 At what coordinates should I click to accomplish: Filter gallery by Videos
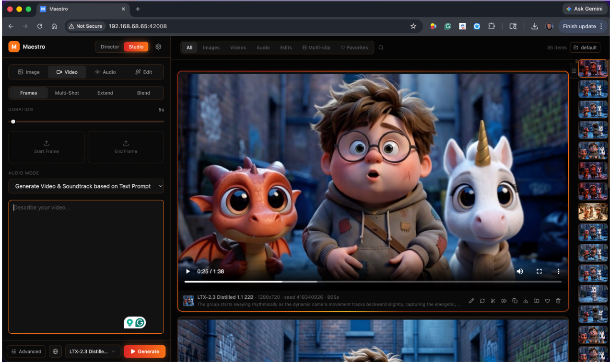[238, 47]
